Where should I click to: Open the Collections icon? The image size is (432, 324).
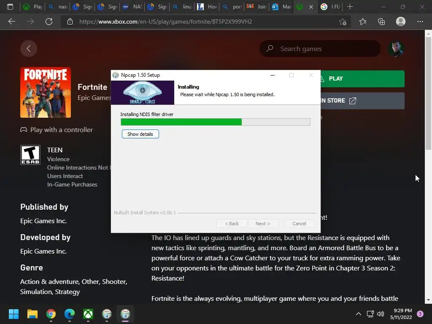[381, 22]
